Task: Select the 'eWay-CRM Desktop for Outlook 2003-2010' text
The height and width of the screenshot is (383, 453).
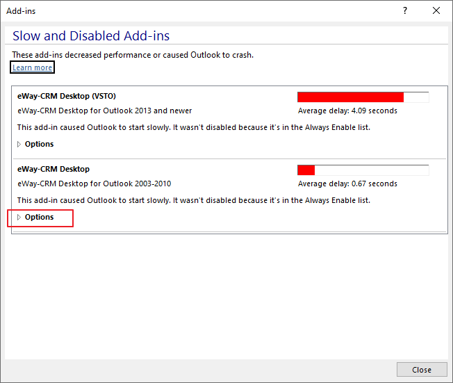Action: (94, 184)
